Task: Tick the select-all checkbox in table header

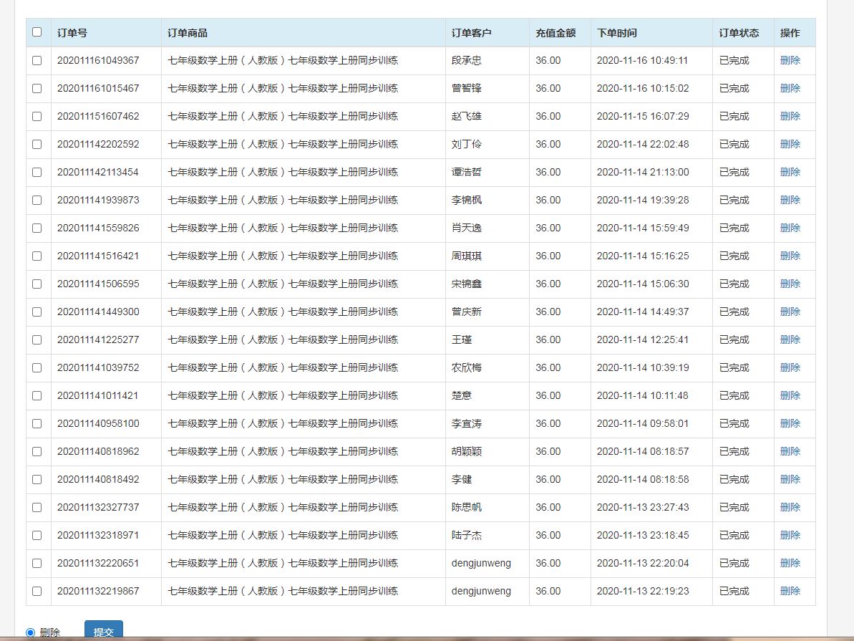Action: pyautogui.click(x=37, y=32)
